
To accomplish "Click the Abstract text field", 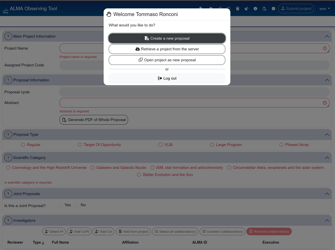I will tap(191, 103).
